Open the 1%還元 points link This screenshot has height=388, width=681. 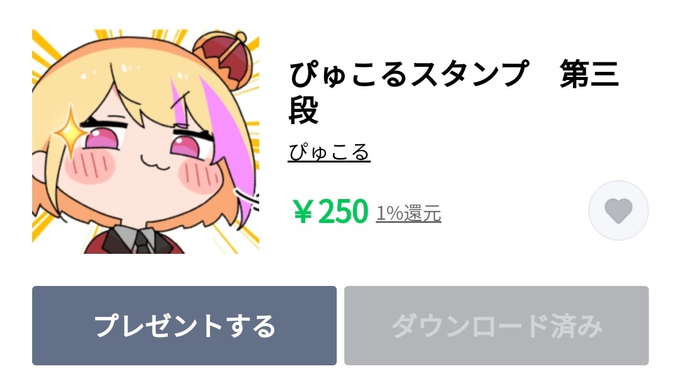[x=409, y=213]
